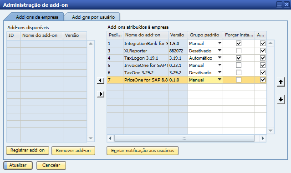Screen dimensions: 291x173
Task: Check Forçar instalação for PriceOne
Action: click(x=239, y=80)
